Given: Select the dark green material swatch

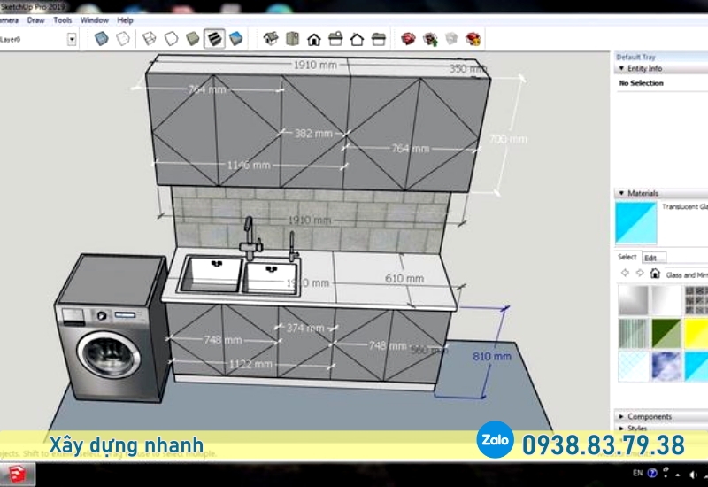Looking at the screenshot, I should click(666, 333).
